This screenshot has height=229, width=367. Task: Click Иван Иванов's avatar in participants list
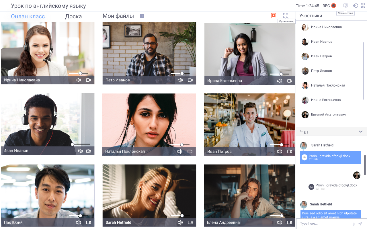tap(305, 42)
